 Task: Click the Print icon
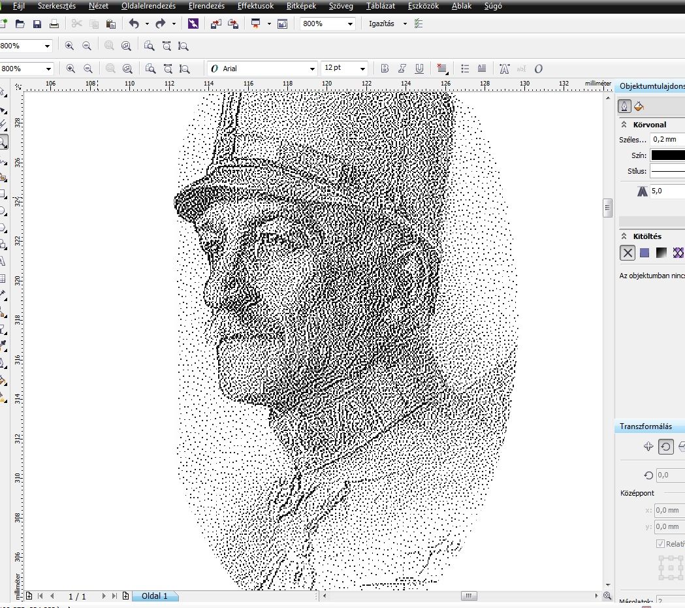[x=54, y=24]
